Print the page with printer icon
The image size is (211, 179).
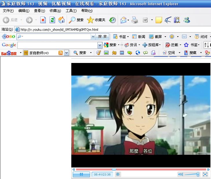[135, 20]
